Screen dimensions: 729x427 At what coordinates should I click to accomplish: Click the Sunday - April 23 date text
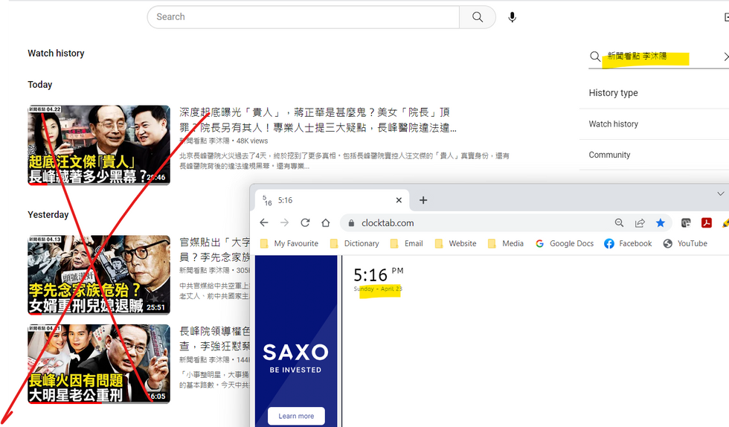point(378,289)
